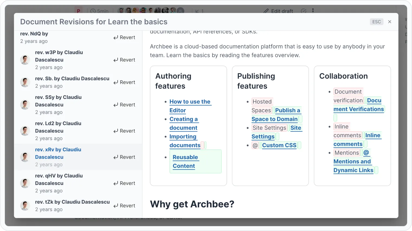Revert to revision NdQ

tap(124, 37)
